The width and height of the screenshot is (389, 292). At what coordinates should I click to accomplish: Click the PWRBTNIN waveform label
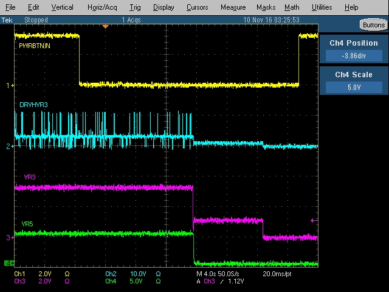(35, 46)
